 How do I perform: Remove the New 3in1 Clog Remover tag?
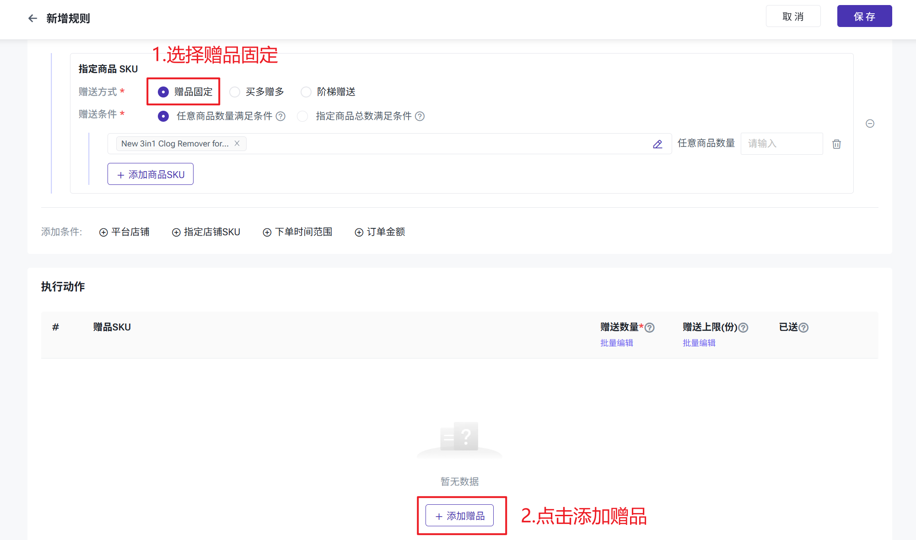click(x=237, y=143)
